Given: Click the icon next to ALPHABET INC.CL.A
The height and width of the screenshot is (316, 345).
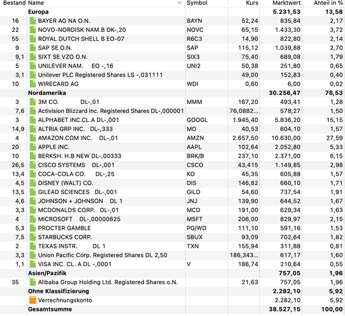Looking at the screenshot, I should [x=33, y=120].
